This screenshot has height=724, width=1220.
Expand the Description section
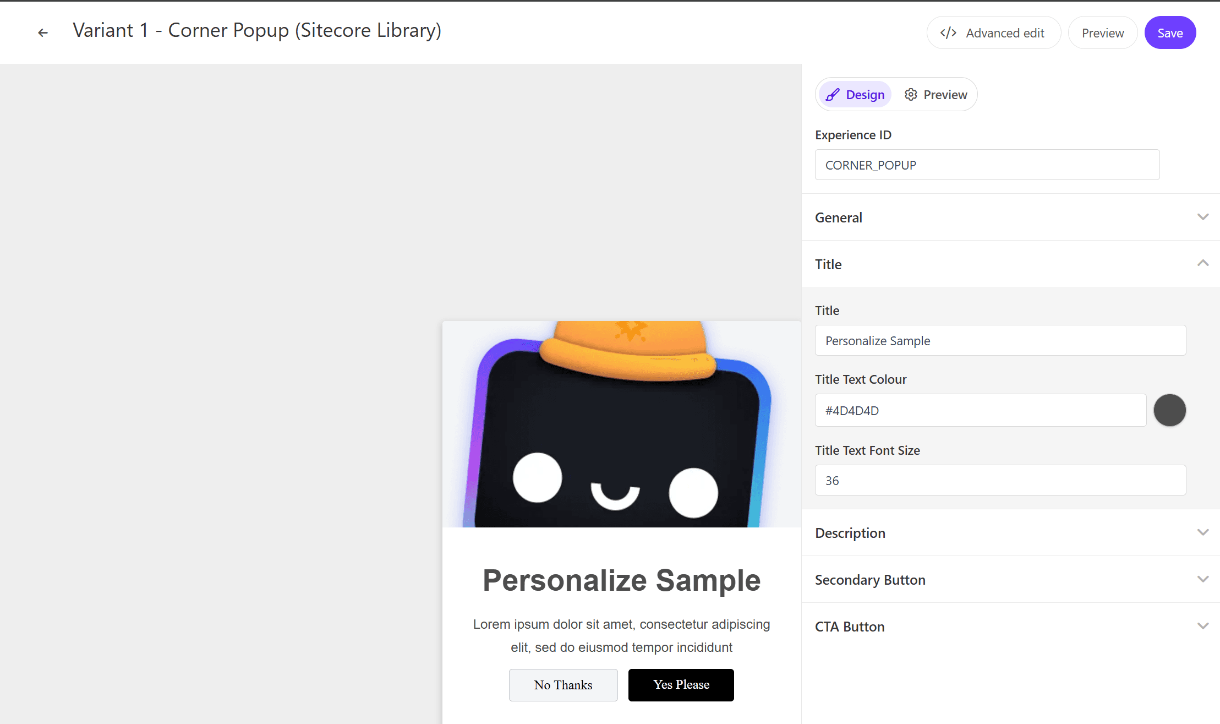[x=1202, y=532]
